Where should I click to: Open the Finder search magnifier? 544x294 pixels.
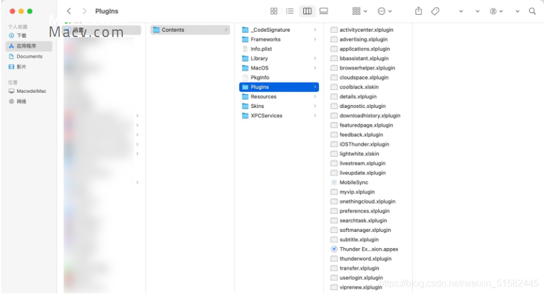(x=532, y=11)
